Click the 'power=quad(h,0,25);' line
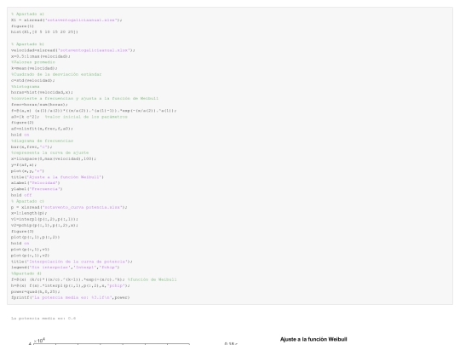Image resolution: width=460 pixels, height=345 pixels. click(x=35, y=292)
